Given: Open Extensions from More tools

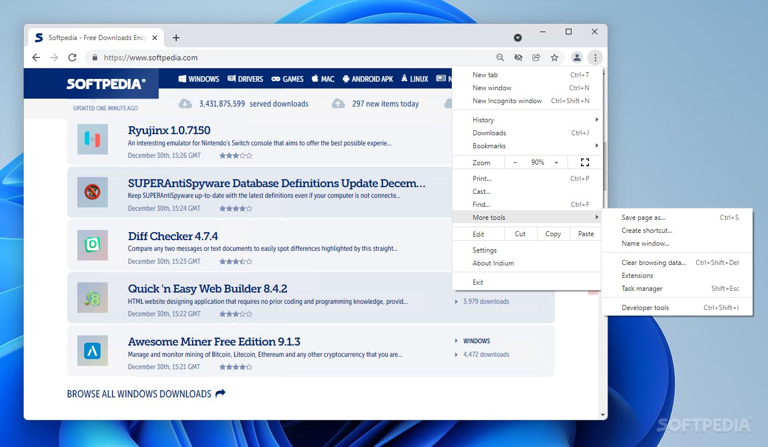Looking at the screenshot, I should click(677, 276).
